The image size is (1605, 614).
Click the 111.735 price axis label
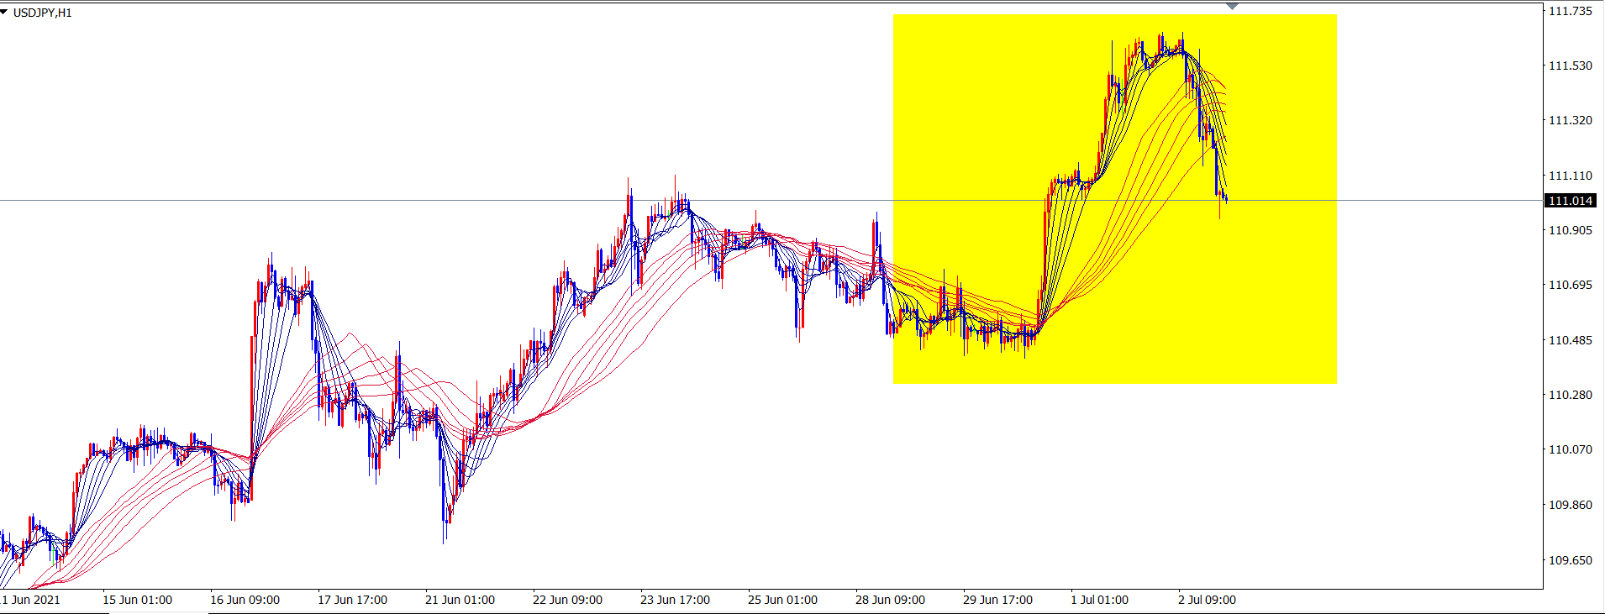coord(1570,11)
